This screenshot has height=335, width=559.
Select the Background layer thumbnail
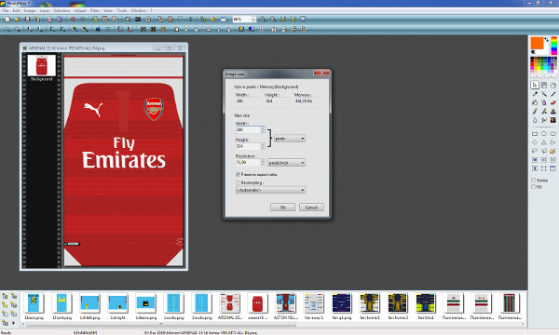pos(42,65)
